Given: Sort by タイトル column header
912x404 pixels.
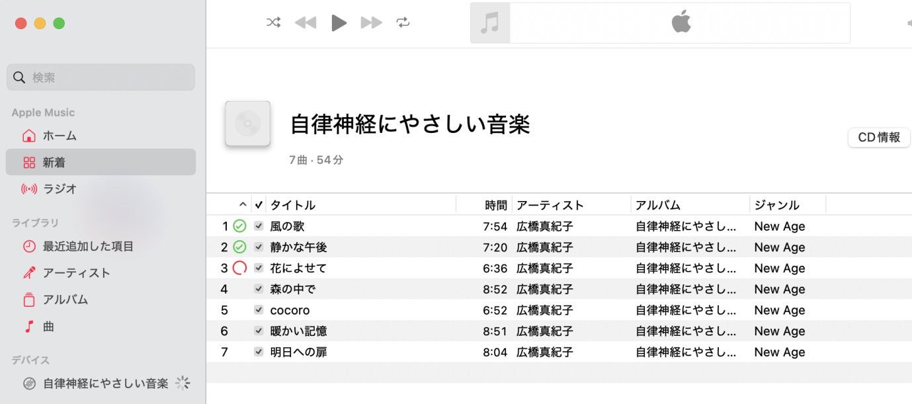Looking at the screenshot, I should tap(362, 205).
